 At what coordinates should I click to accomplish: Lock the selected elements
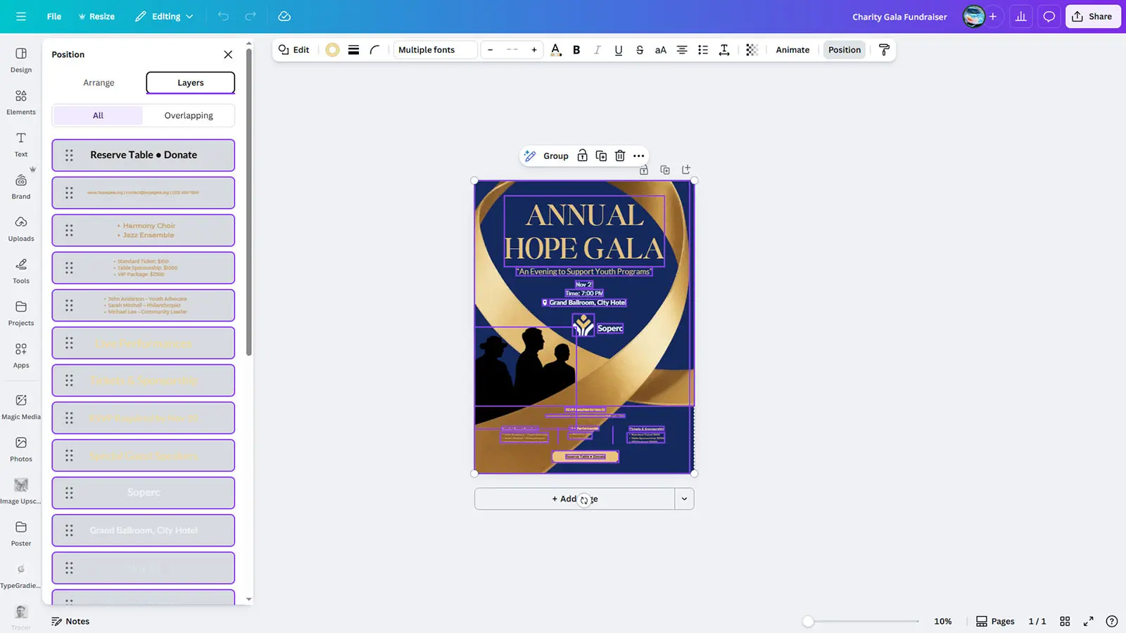[x=582, y=156]
